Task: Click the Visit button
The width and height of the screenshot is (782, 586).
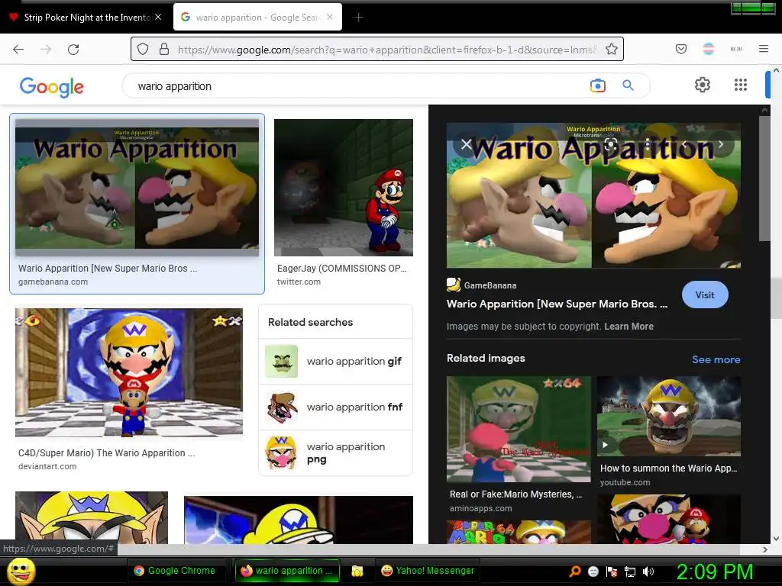Action: pos(705,295)
